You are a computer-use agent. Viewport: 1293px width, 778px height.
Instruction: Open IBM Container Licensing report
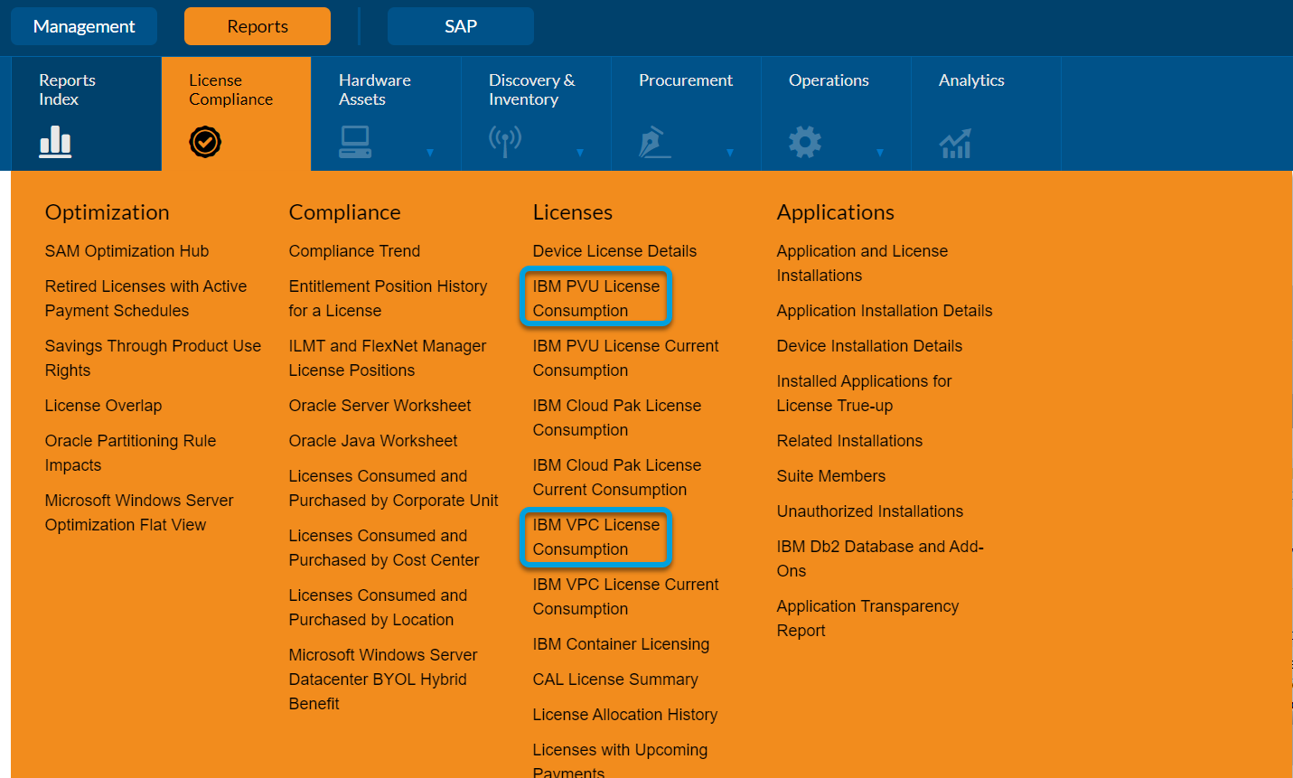click(x=621, y=644)
